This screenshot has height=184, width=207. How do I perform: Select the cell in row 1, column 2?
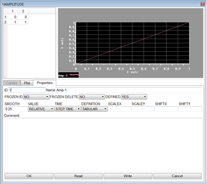(23, 17)
